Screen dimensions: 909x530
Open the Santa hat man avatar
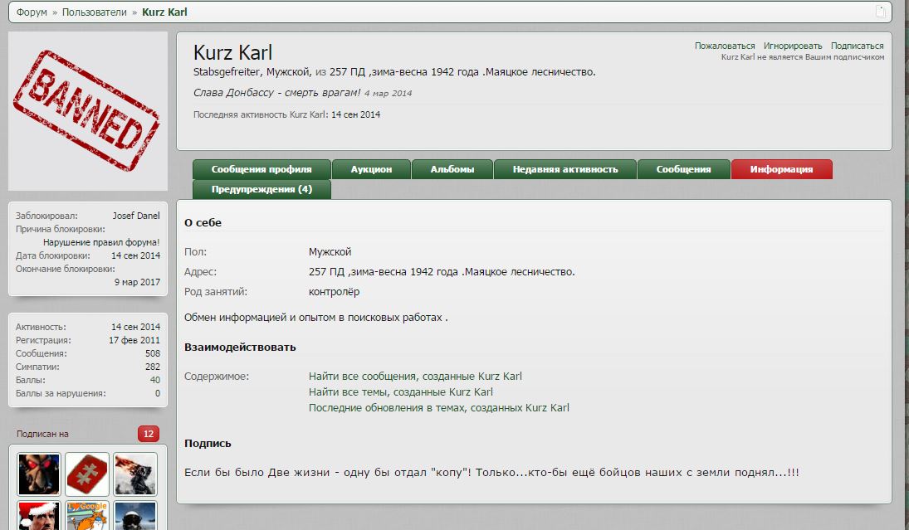coord(39,516)
